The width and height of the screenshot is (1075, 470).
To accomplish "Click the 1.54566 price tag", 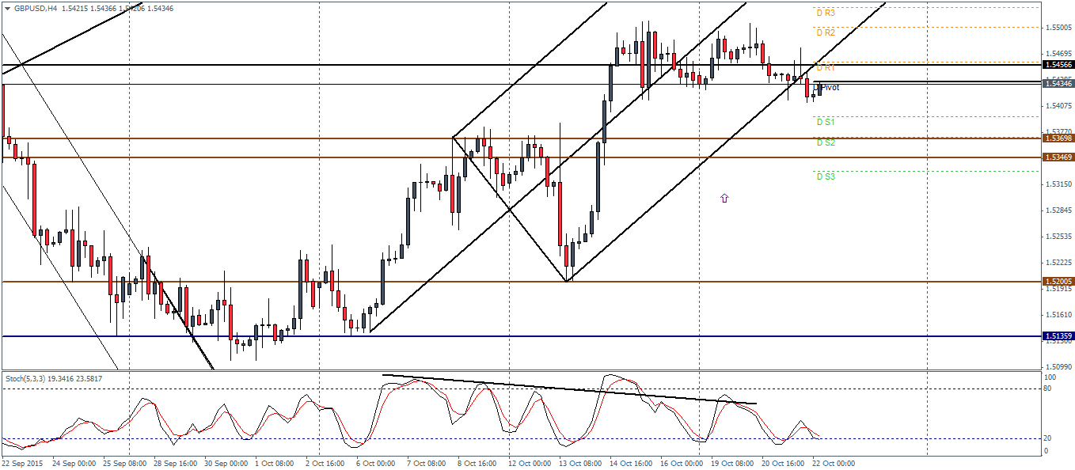I will [1058, 65].
